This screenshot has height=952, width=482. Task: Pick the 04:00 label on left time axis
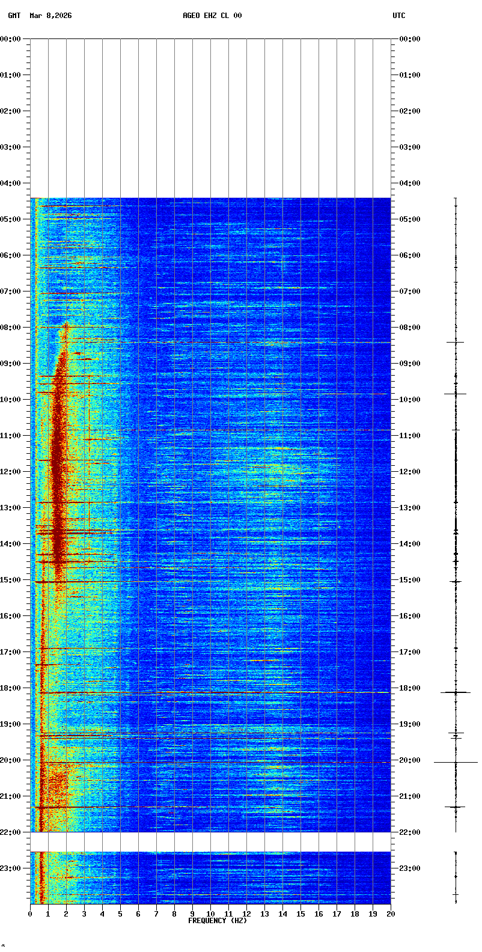click(x=11, y=183)
